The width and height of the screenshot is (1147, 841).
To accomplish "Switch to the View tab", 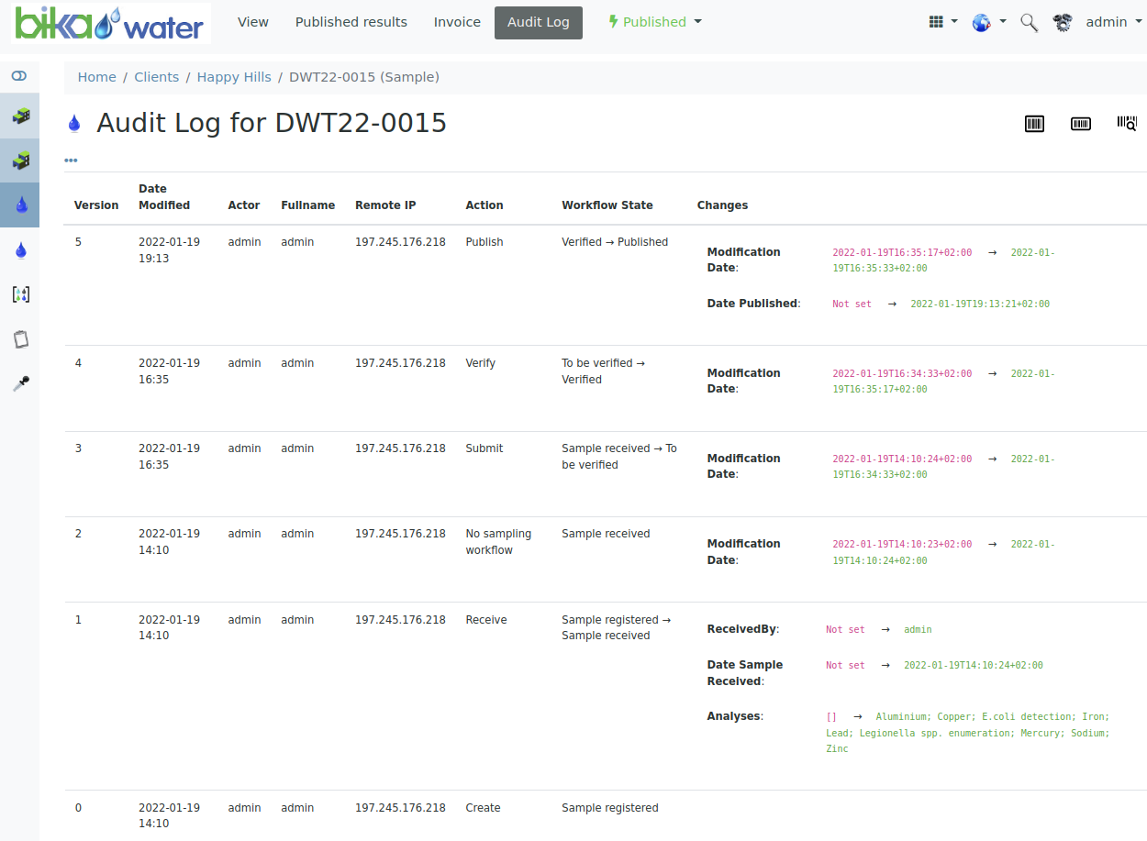I will point(253,22).
